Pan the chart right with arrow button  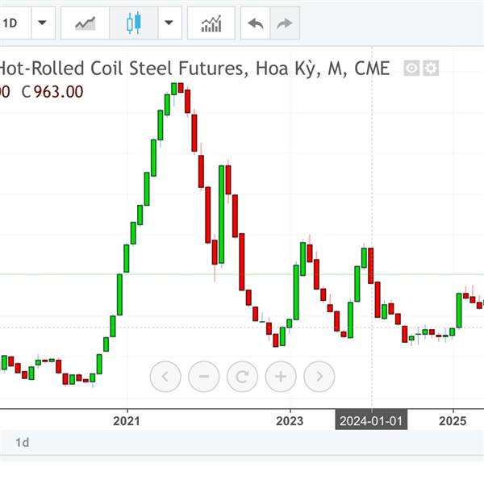coord(319,376)
